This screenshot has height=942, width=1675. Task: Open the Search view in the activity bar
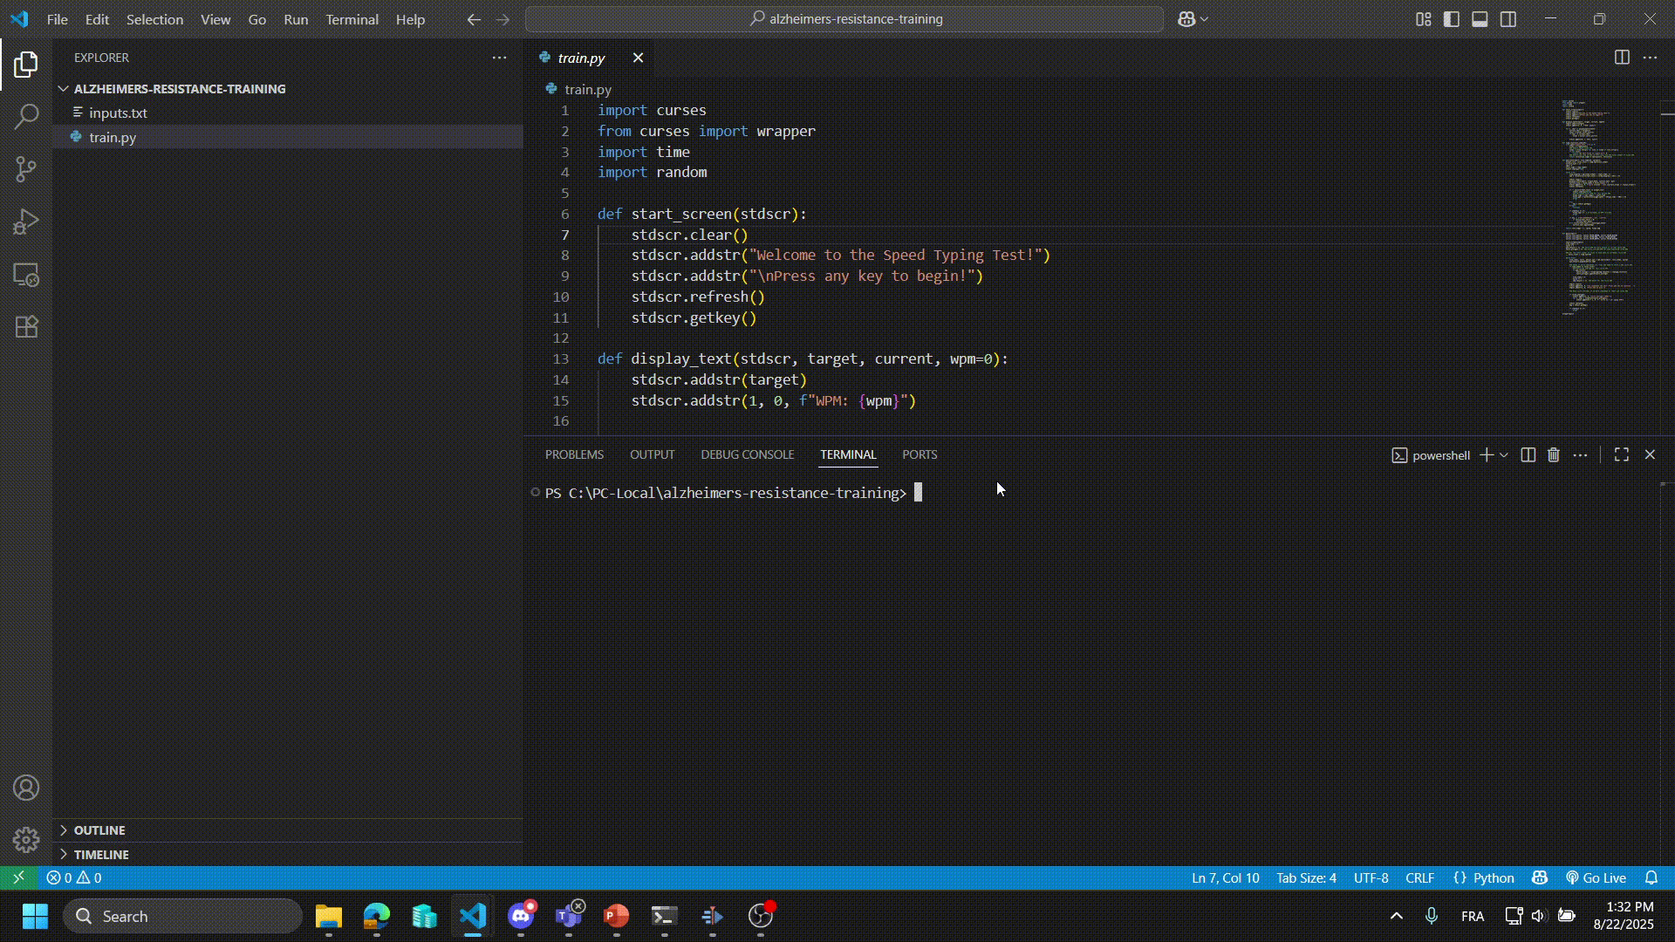click(x=26, y=116)
